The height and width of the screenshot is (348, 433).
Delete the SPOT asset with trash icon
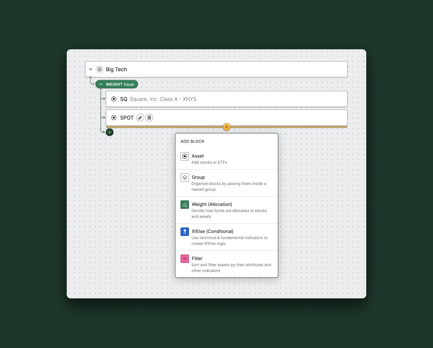[x=149, y=118]
